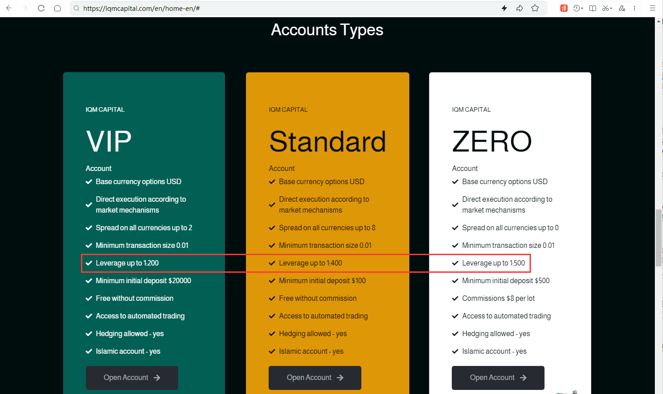Click Standard 'Access to automated trading' text

pos(323,316)
